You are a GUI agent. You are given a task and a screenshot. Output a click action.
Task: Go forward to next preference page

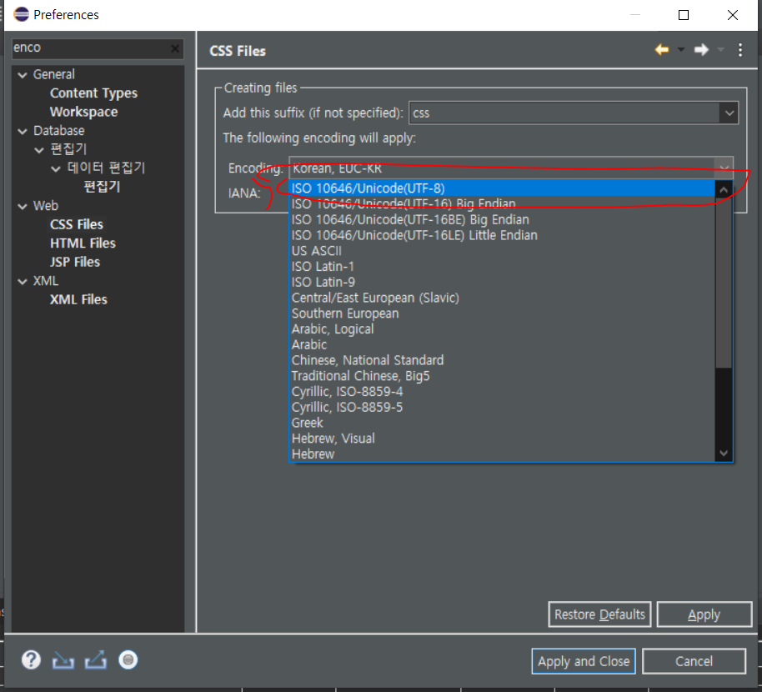pyautogui.click(x=701, y=49)
